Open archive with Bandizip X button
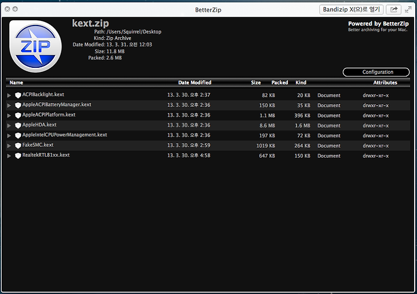This screenshot has width=417, height=294. point(351,10)
